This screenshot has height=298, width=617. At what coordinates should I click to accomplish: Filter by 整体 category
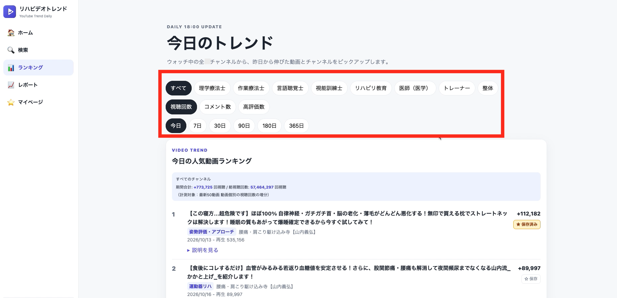point(488,88)
